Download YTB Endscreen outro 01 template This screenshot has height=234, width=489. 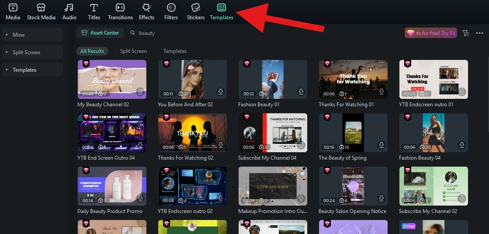coord(462,91)
